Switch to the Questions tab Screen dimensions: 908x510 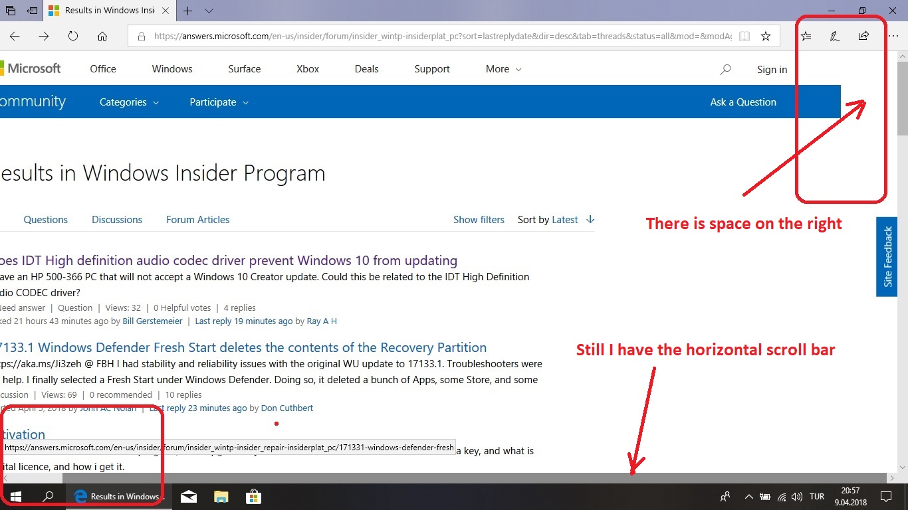[x=45, y=220]
